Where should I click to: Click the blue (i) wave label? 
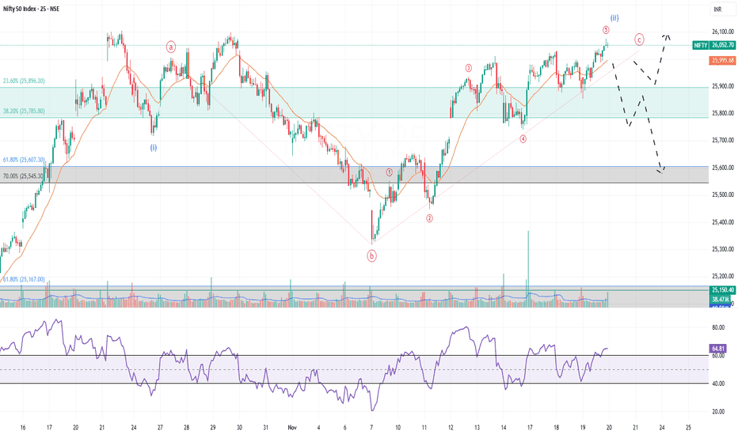point(154,147)
